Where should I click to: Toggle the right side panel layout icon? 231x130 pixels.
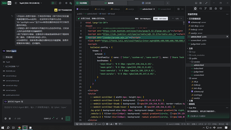tap(200, 3)
